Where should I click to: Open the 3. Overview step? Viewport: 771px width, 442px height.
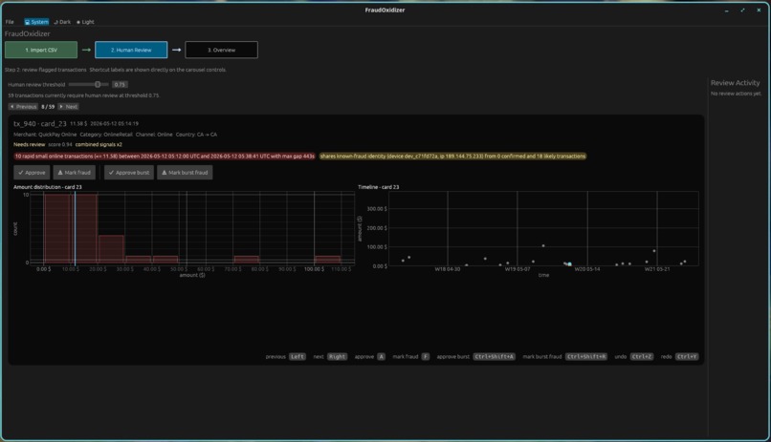(221, 50)
